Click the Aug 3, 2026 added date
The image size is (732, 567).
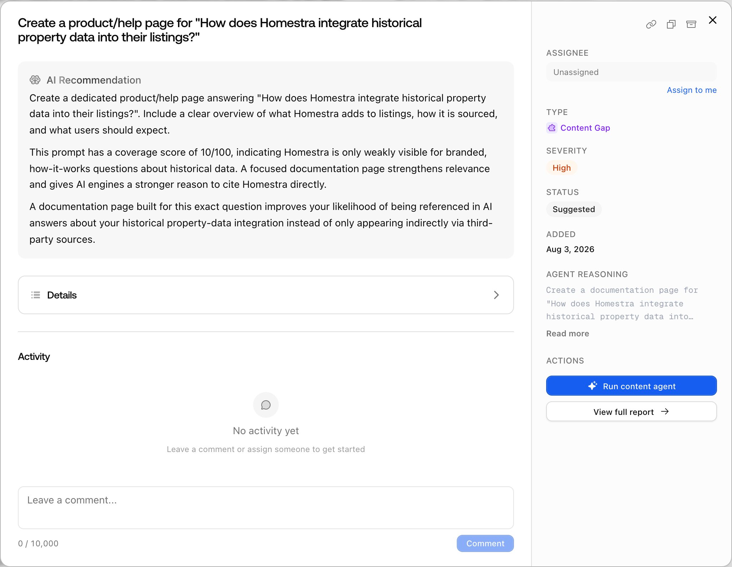(570, 249)
